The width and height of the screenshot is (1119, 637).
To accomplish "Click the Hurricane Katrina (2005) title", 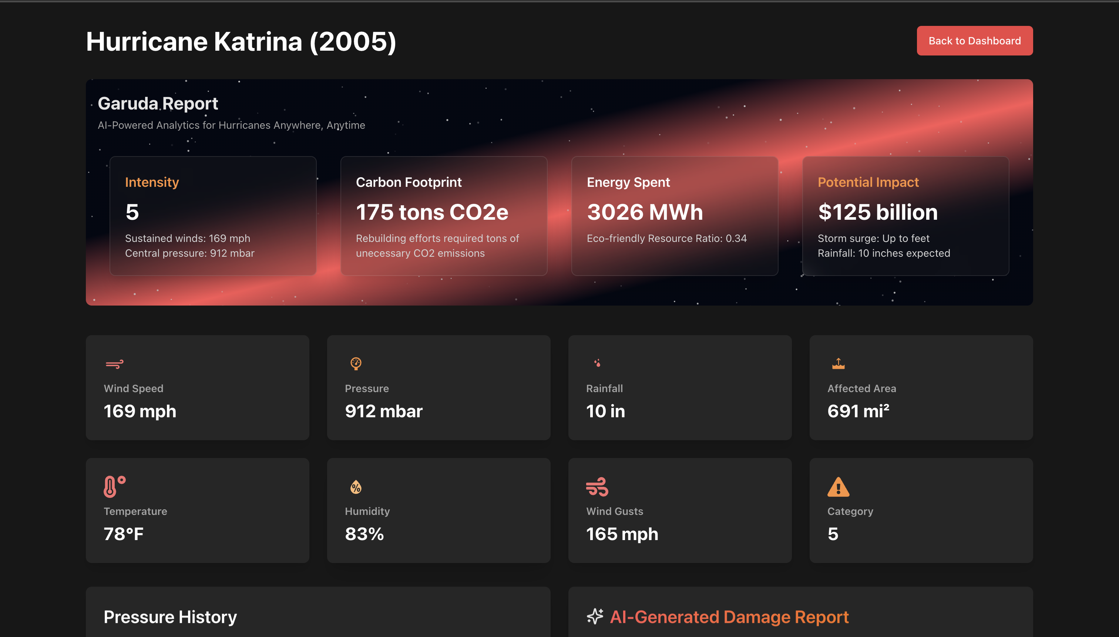I will pyautogui.click(x=241, y=41).
